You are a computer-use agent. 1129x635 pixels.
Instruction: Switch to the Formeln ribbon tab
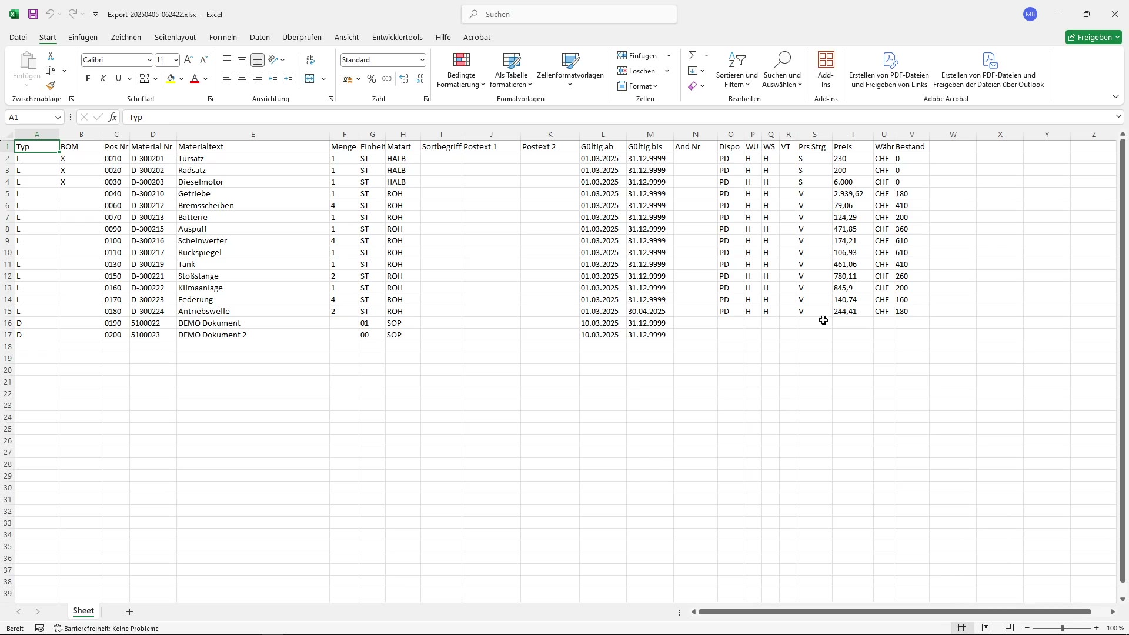pyautogui.click(x=223, y=37)
